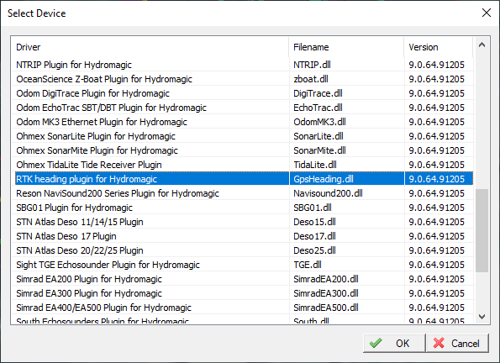Viewport: 500px width, 363px height.
Task: Sort list by Driver column header
Action: point(150,47)
